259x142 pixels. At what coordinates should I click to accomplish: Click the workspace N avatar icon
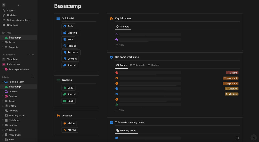[x=4, y=5]
